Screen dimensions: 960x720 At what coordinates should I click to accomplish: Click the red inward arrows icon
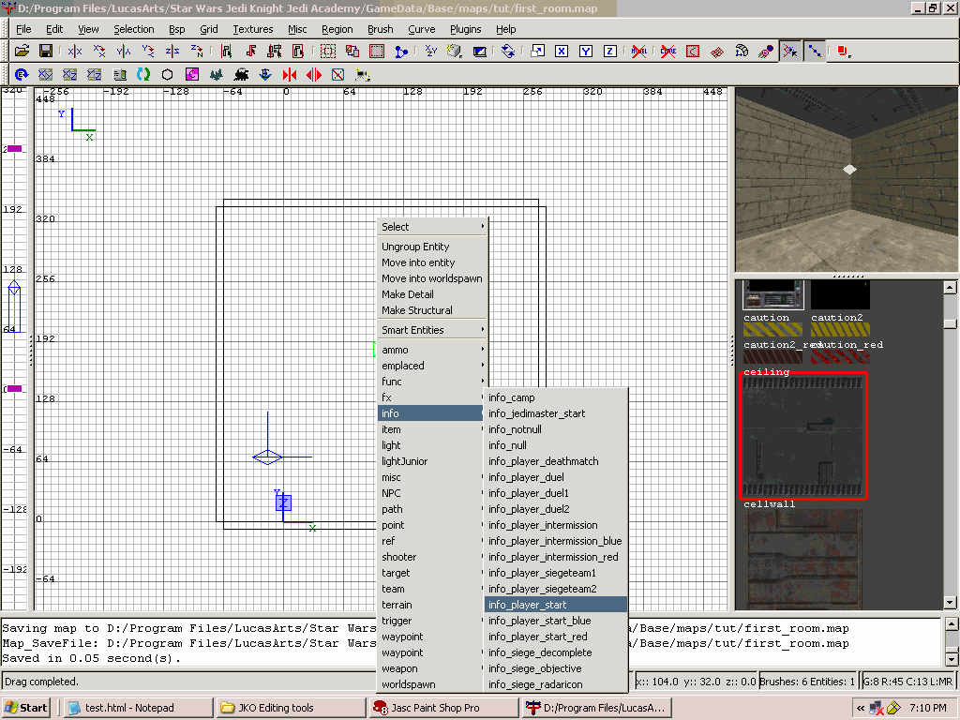(x=290, y=75)
